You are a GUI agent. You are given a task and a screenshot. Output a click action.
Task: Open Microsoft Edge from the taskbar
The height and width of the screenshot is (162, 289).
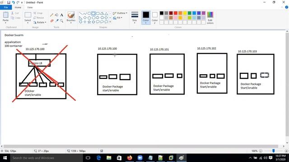98,158
